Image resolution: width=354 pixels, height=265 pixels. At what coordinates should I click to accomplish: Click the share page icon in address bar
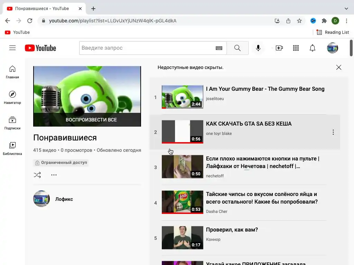288,21
